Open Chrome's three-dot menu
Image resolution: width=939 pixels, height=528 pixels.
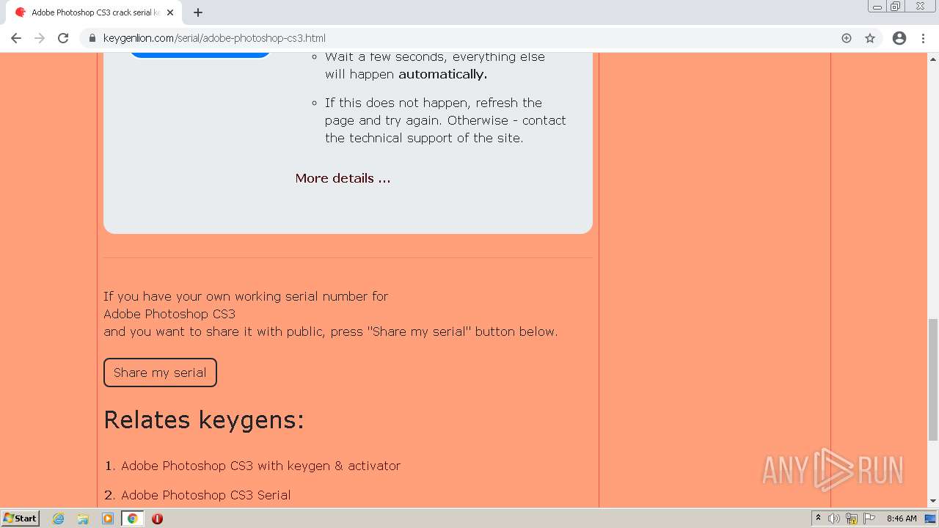tap(923, 38)
